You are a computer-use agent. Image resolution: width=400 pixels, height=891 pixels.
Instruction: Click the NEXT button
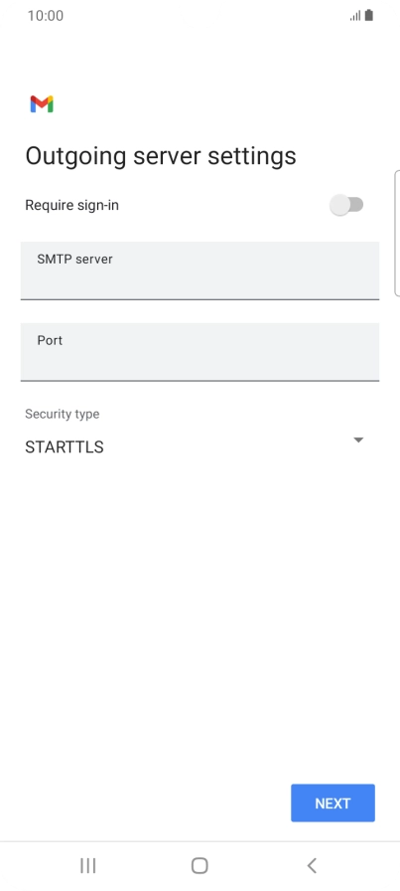333,802
